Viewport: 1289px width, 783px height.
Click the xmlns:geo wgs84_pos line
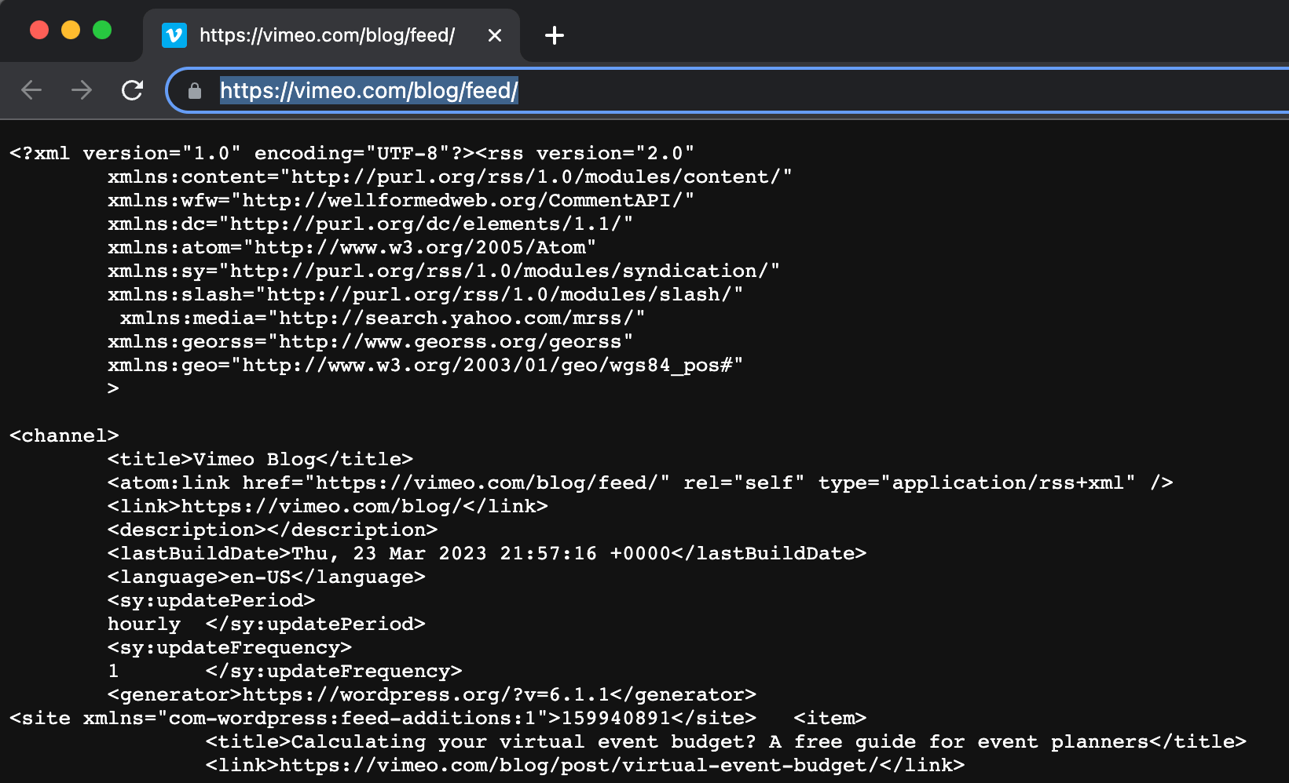[x=425, y=365]
